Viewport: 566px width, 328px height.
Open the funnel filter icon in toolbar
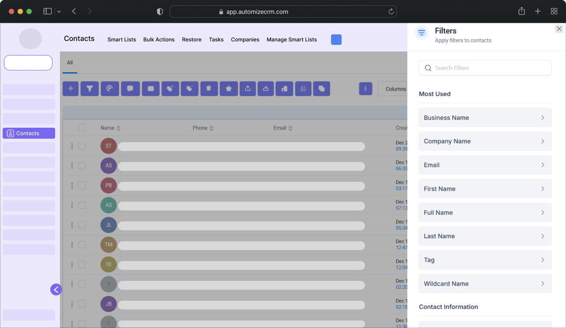coord(89,88)
